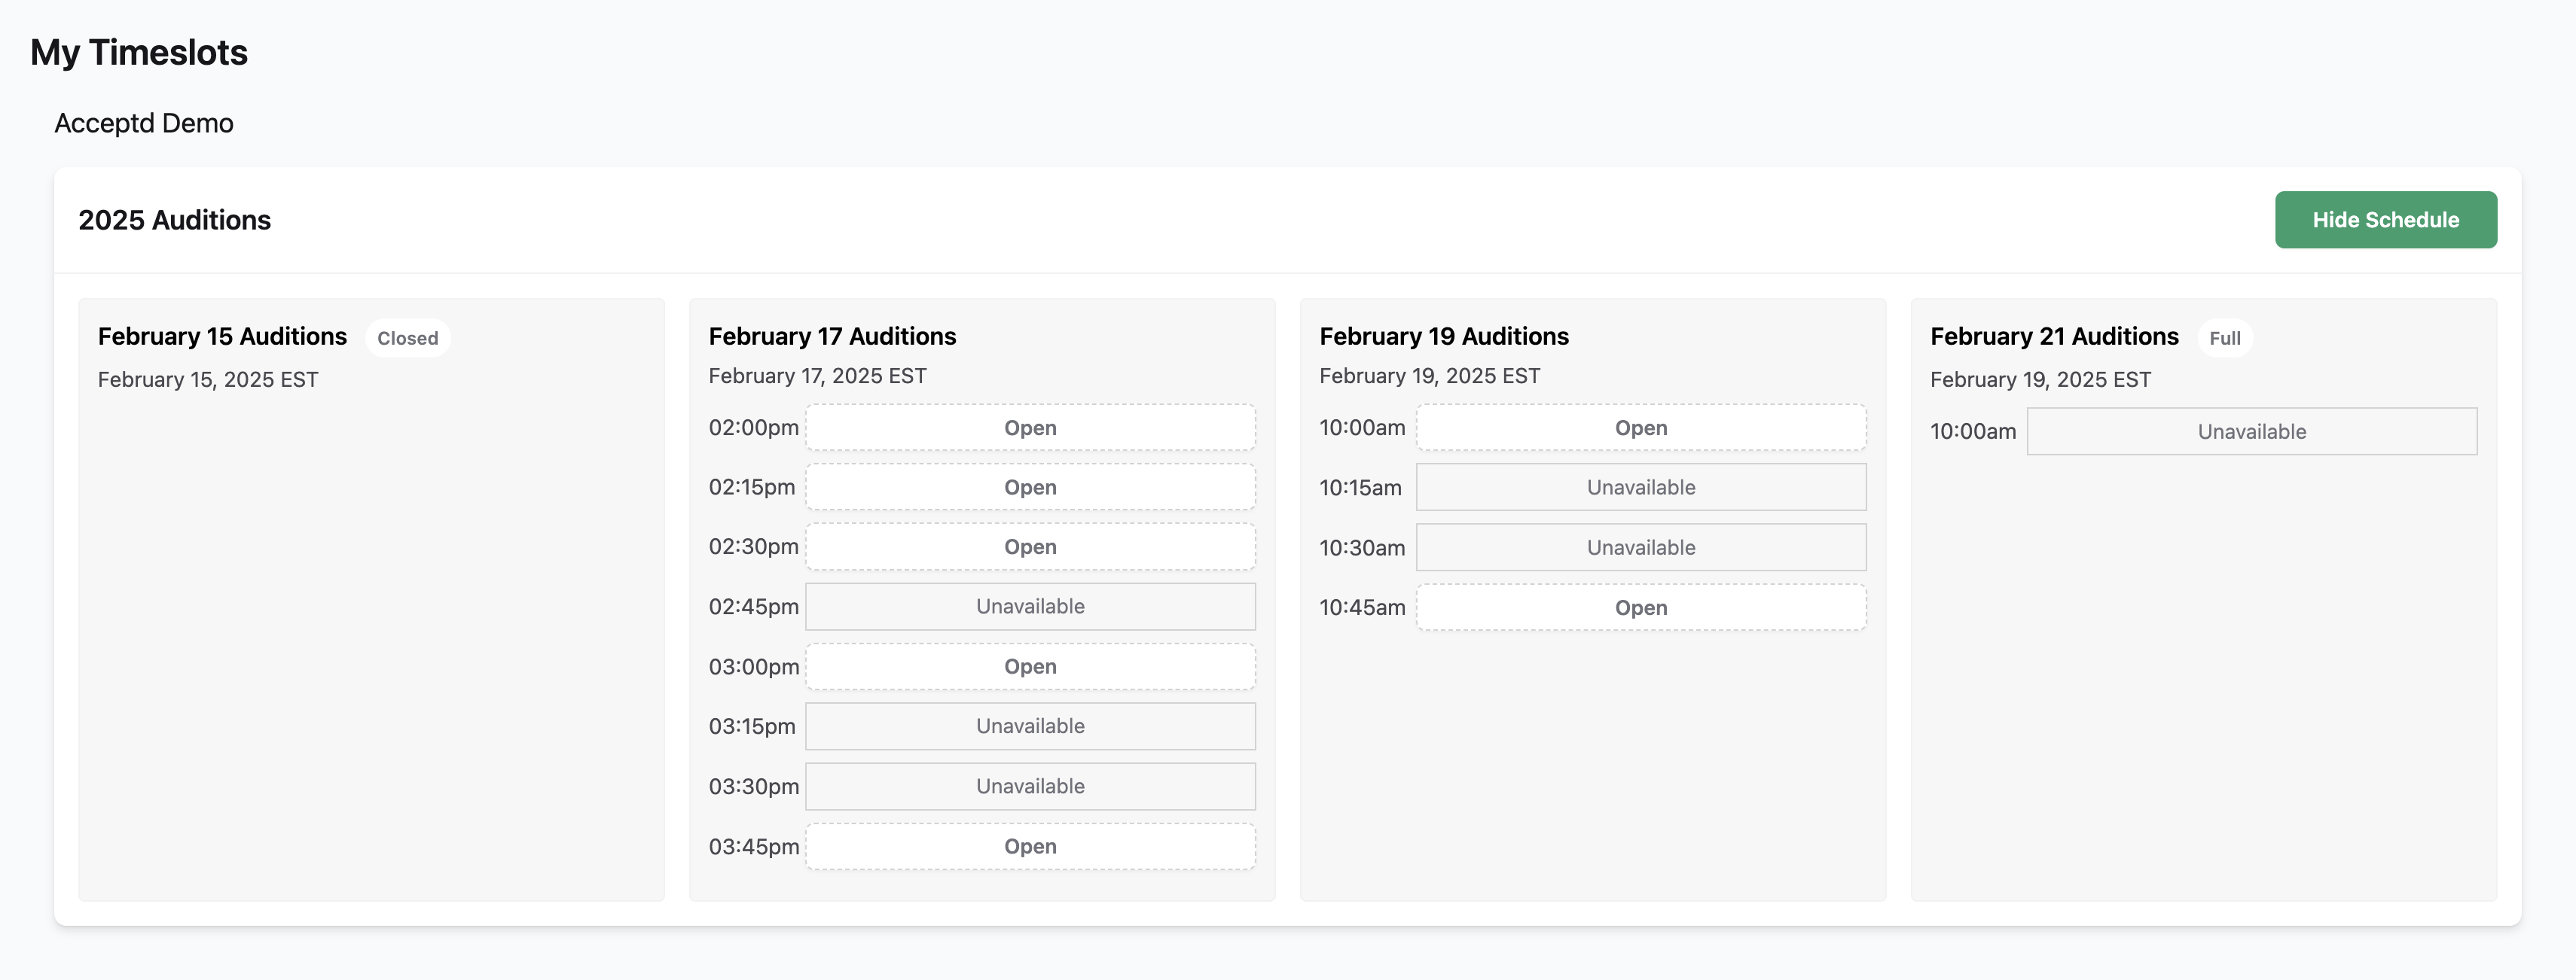Click the Hide Schedule button
The width and height of the screenshot is (2576, 980).
click(x=2385, y=220)
